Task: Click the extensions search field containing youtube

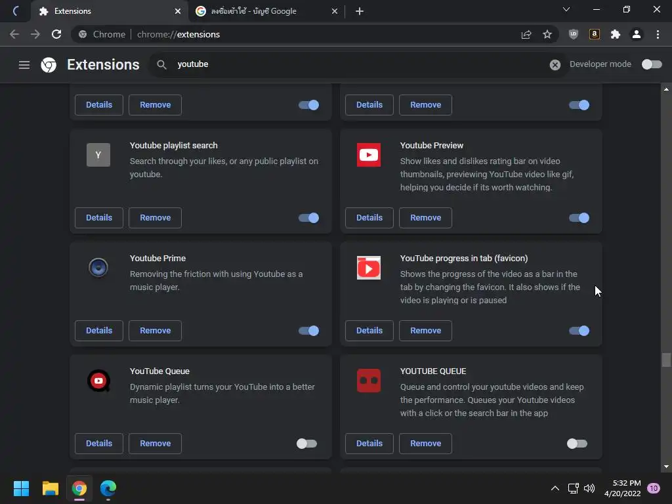Action: [358, 65]
